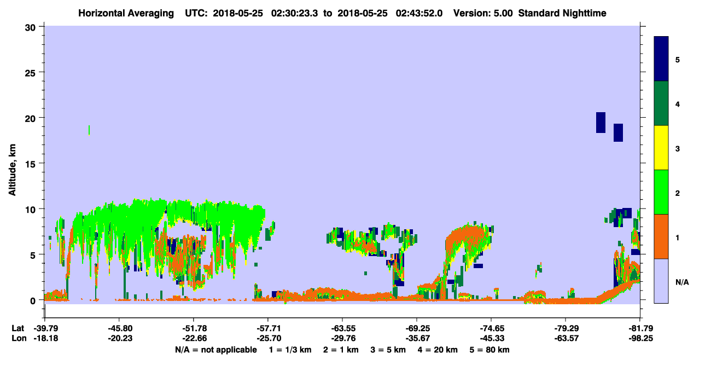Viewport: 711px width, 365px height.
Task: Click latitude value '-79.29'
Action: (x=566, y=328)
